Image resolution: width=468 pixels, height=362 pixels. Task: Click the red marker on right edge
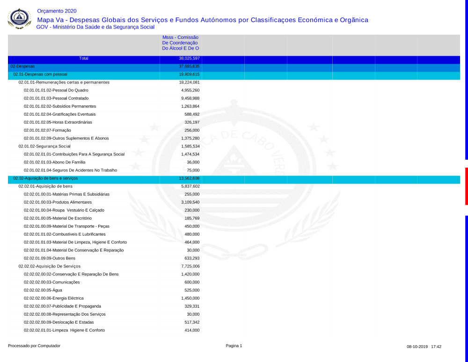click(466, 186)
